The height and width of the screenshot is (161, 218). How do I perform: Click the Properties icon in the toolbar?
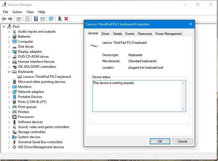coord(27,19)
